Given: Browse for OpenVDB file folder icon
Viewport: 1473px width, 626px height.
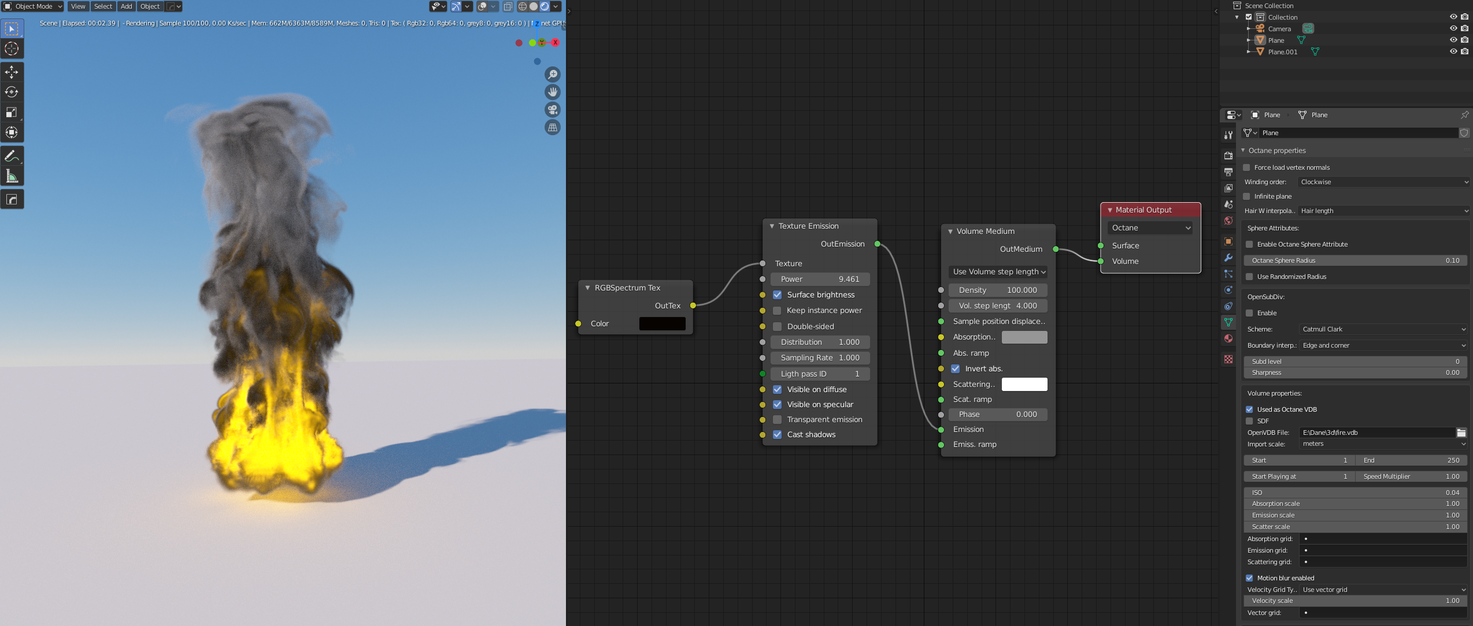Looking at the screenshot, I should (1461, 433).
